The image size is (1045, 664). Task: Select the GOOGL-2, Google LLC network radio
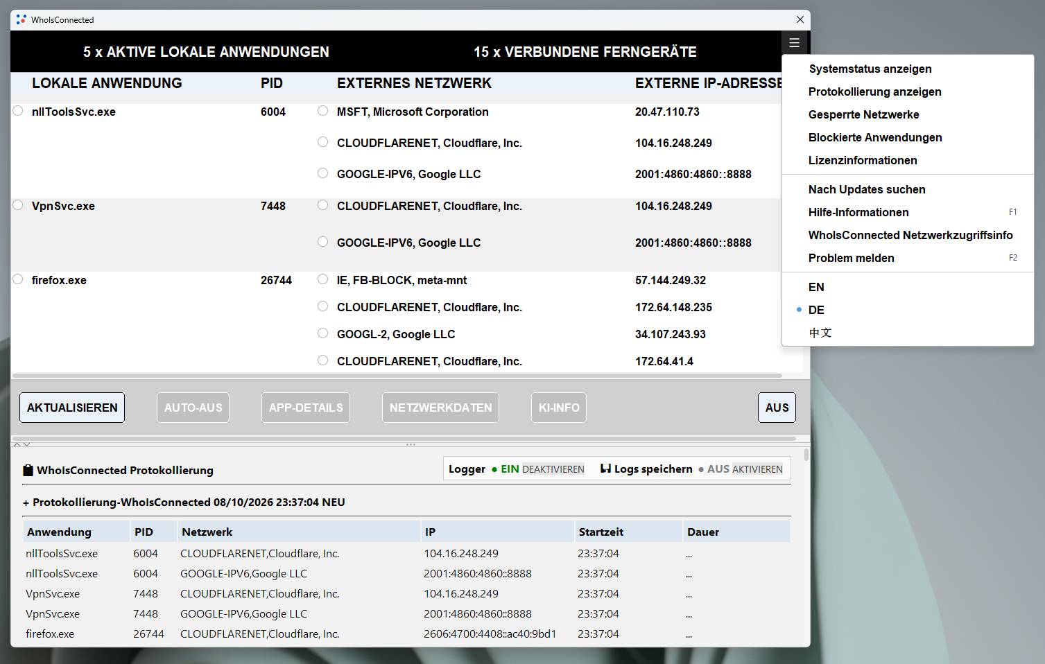tap(323, 333)
